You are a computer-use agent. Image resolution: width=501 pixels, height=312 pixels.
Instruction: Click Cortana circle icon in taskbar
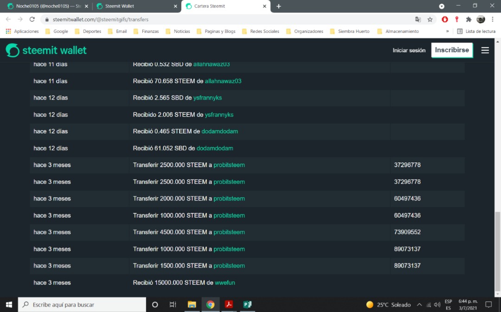point(155,305)
